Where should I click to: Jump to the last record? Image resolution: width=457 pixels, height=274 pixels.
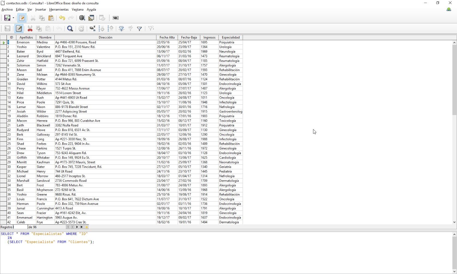[x=81, y=227]
